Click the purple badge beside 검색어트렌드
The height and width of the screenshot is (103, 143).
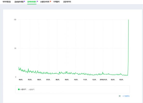tap(37, 1)
